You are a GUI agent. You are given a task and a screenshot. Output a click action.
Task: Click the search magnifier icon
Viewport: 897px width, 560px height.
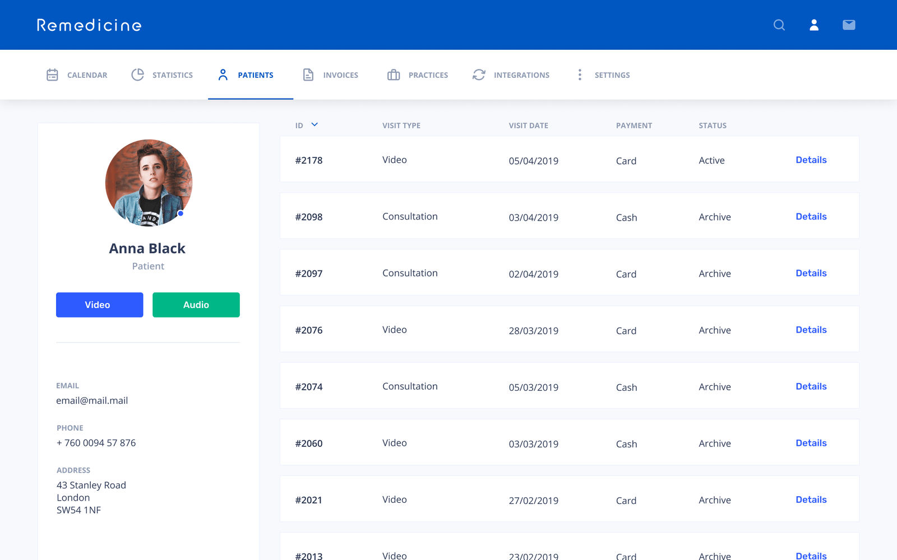779,25
